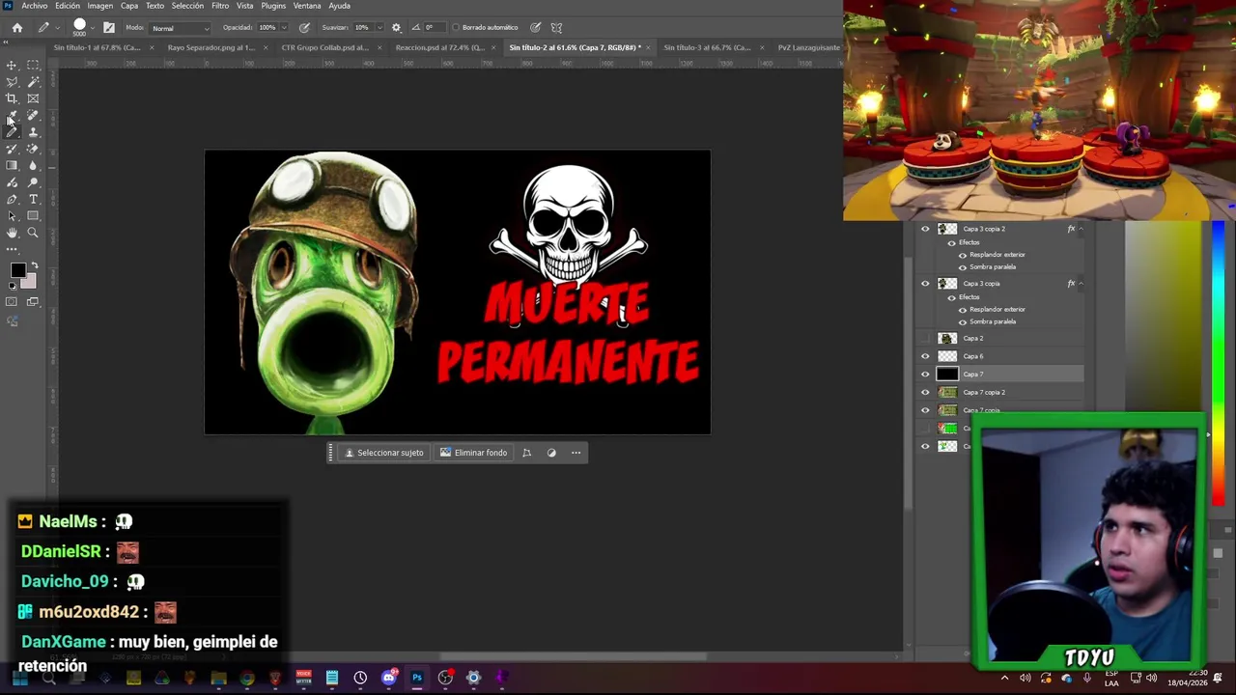This screenshot has width=1236, height=695.
Task: Open Discord from the taskbar
Action: click(388, 678)
